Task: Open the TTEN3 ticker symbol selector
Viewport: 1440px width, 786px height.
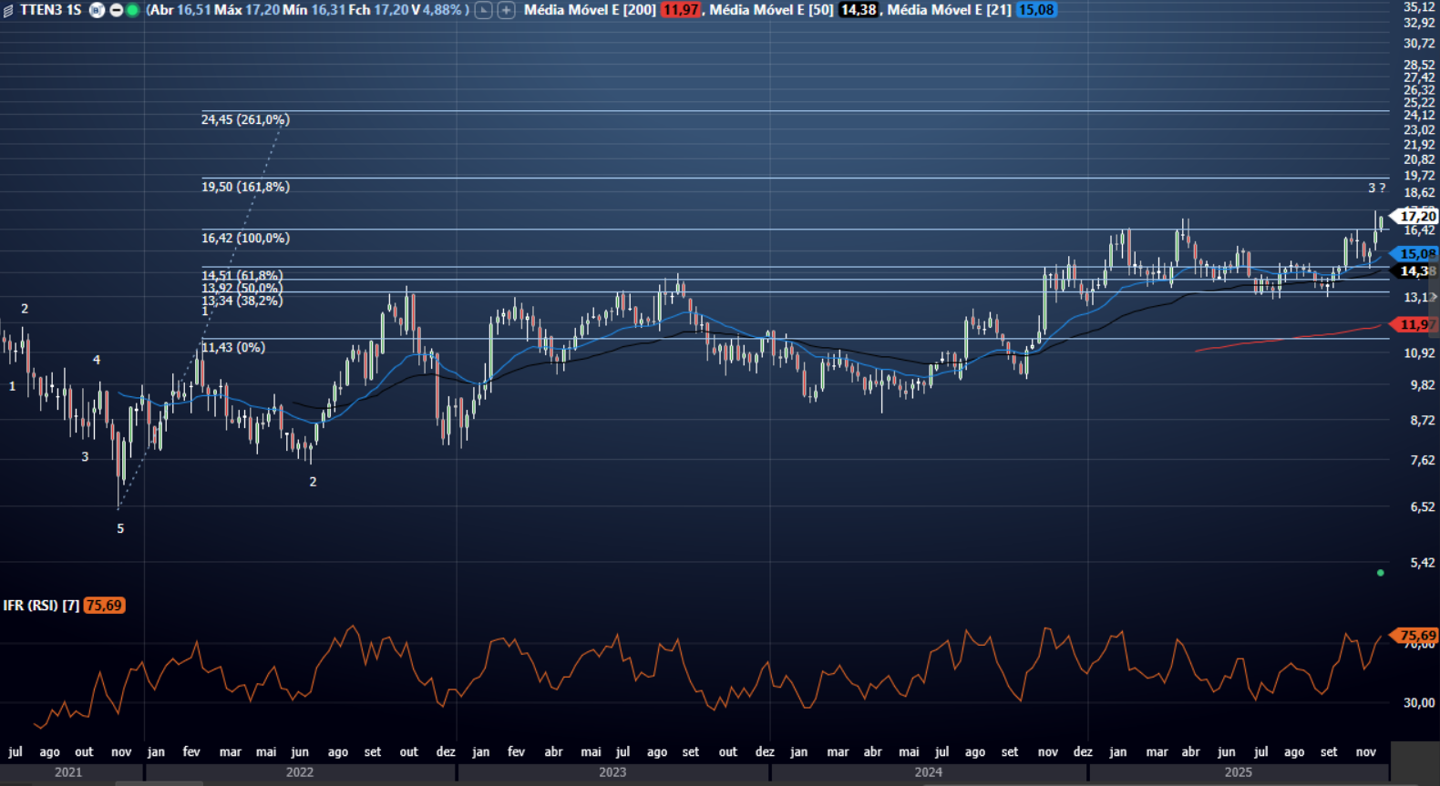Action: point(40,10)
